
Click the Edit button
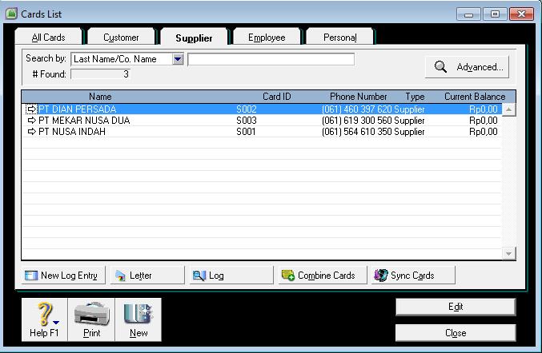coord(456,307)
